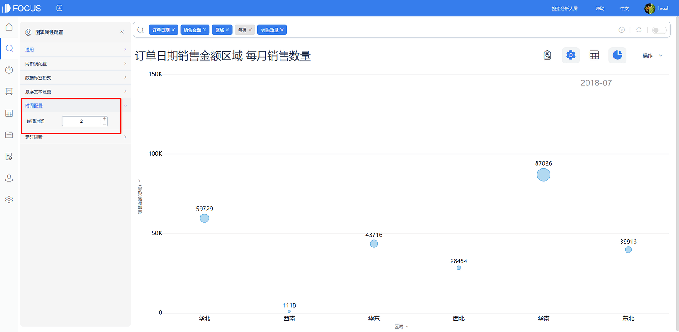Image resolution: width=679 pixels, height=332 pixels.
Task: Open 搜索分析大屏 link in header
Action: click(x=565, y=9)
